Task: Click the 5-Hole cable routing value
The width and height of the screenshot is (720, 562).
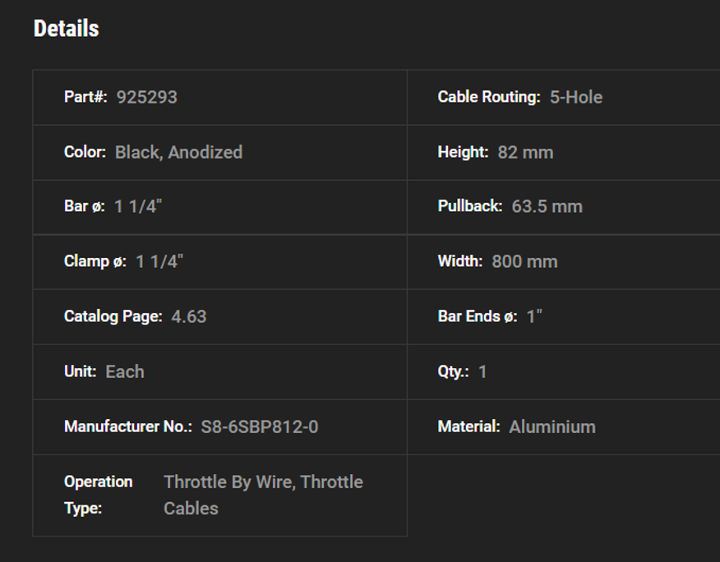Action: point(575,97)
